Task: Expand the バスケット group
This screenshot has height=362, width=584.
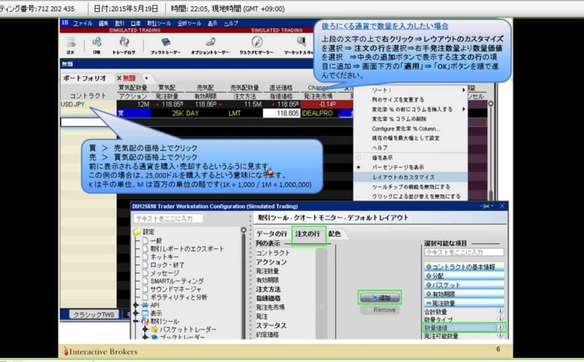Action: pos(428,285)
